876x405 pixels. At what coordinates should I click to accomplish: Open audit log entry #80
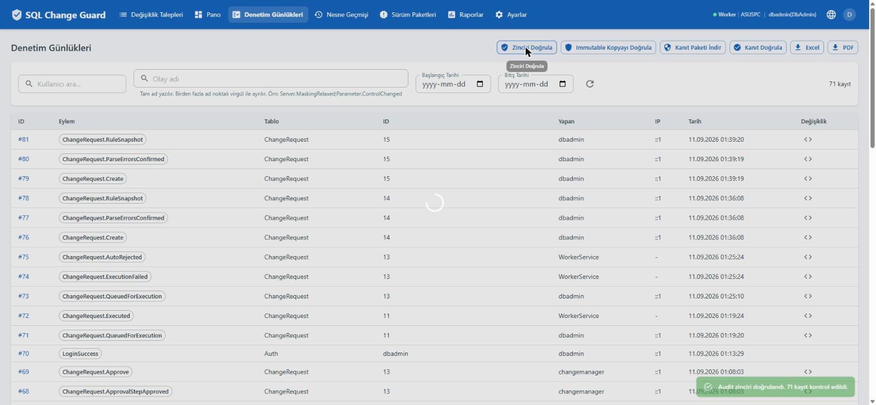[23, 159]
